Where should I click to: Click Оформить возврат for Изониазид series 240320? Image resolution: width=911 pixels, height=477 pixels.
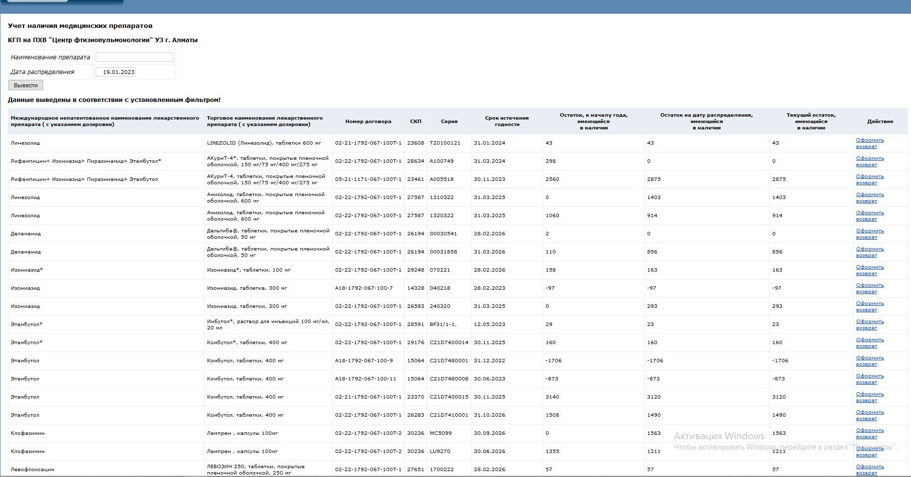[870, 306]
